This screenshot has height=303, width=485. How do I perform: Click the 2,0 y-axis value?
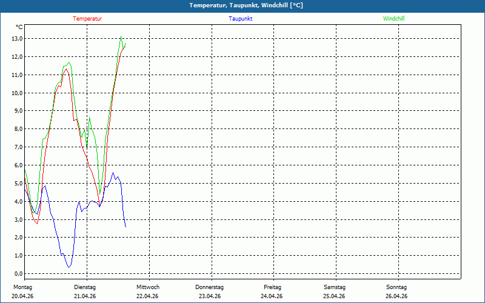point(18,237)
